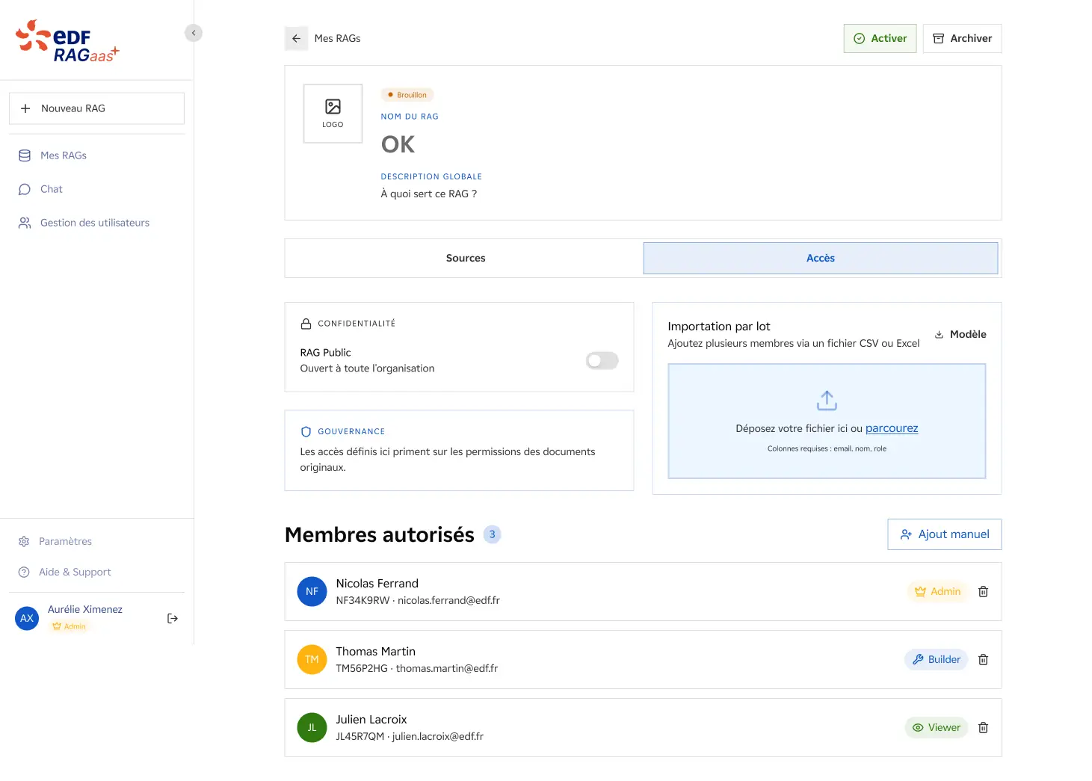Delete Nicolas Ferrand with the trash icon
1092x781 pixels.
click(x=984, y=591)
